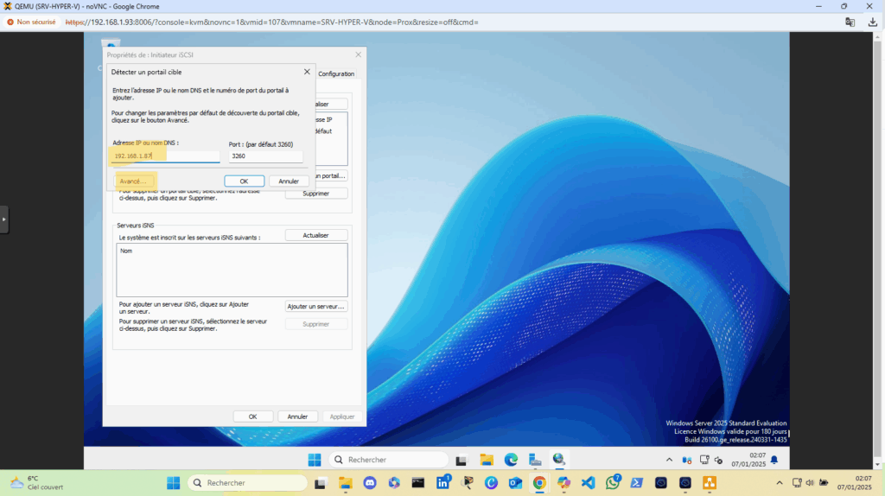Click Supprimer button for target portals
The image size is (885, 496).
pyautogui.click(x=315, y=194)
